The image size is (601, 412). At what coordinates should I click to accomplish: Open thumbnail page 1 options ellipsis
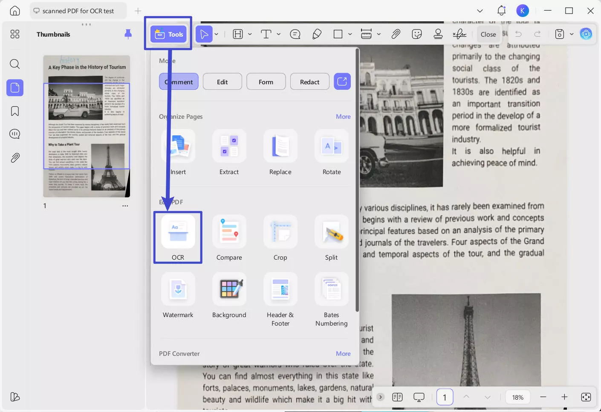(x=125, y=206)
